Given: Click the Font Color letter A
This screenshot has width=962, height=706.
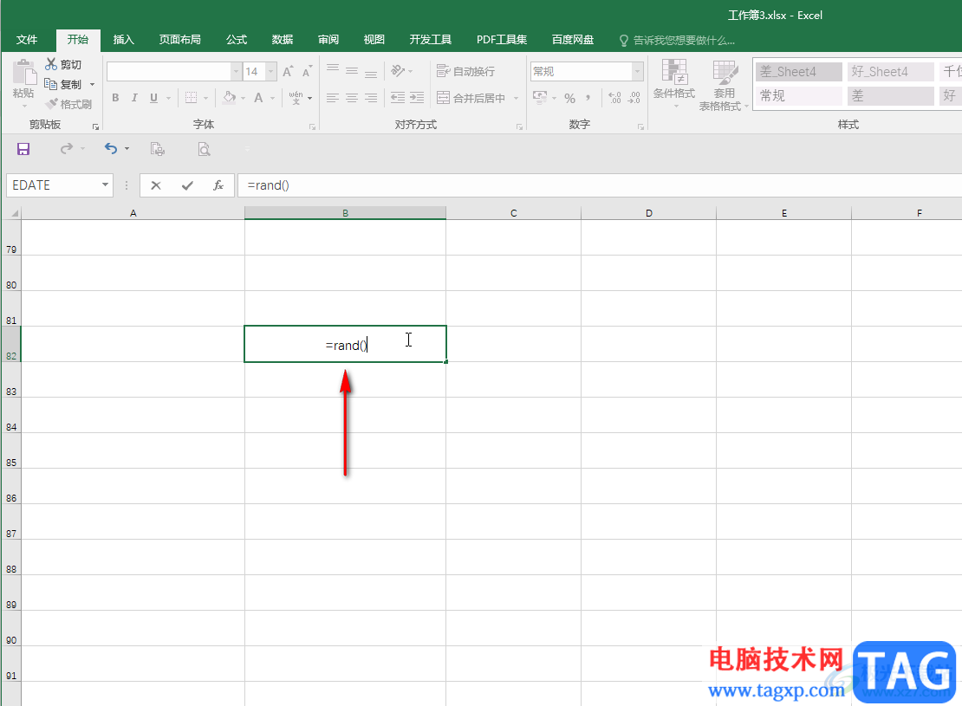Looking at the screenshot, I should coord(258,98).
